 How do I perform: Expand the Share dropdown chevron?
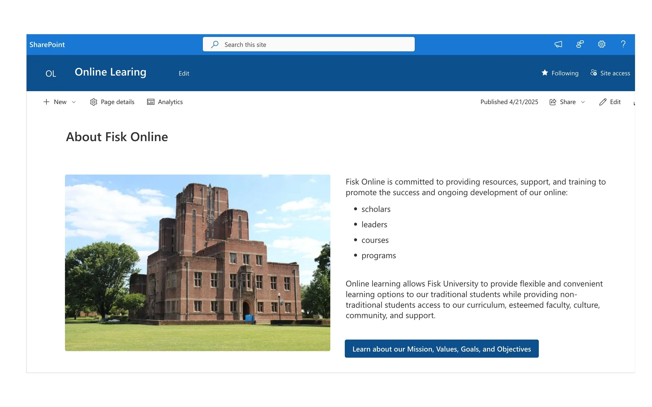[x=583, y=102]
